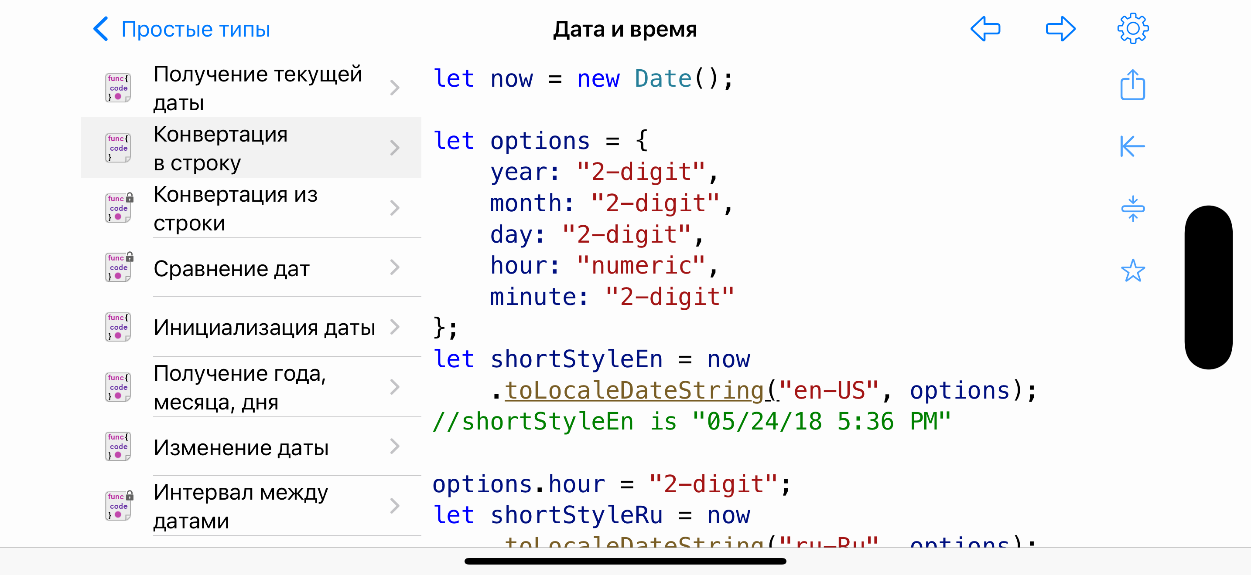Image resolution: width=1251 pixels, height=575 pixels.
Task: Tap the bottom home indicator bar
Action: click(x=625, y=561)
